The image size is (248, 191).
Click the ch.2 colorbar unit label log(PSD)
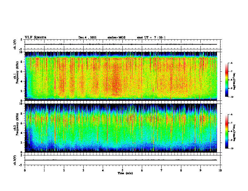tap(234, 133)
